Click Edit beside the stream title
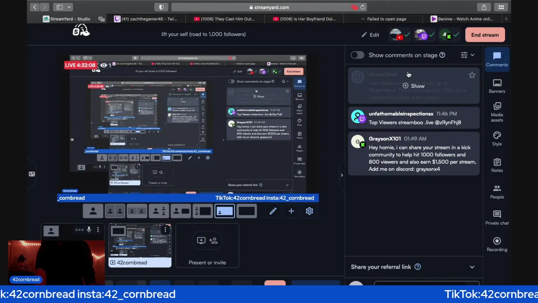This screenshot has width=538, height=303. [370, 35]
